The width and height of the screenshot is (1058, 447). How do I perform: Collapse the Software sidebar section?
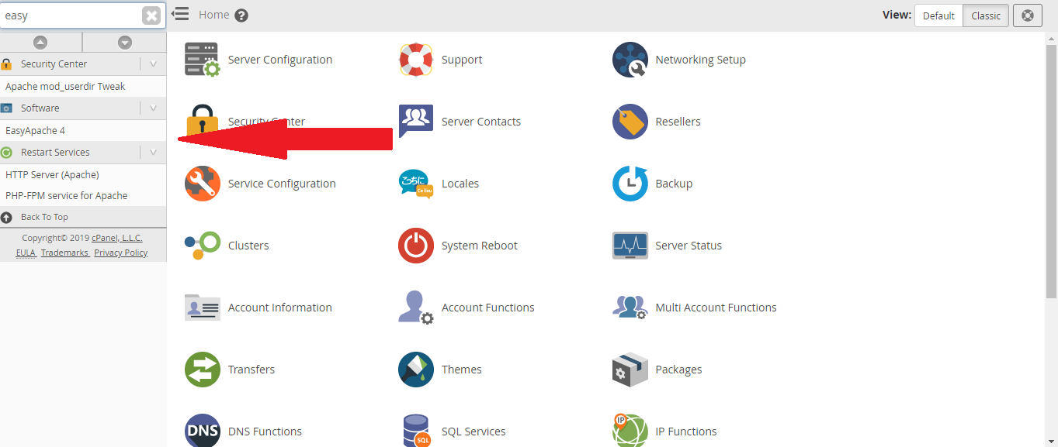point(153,108)
